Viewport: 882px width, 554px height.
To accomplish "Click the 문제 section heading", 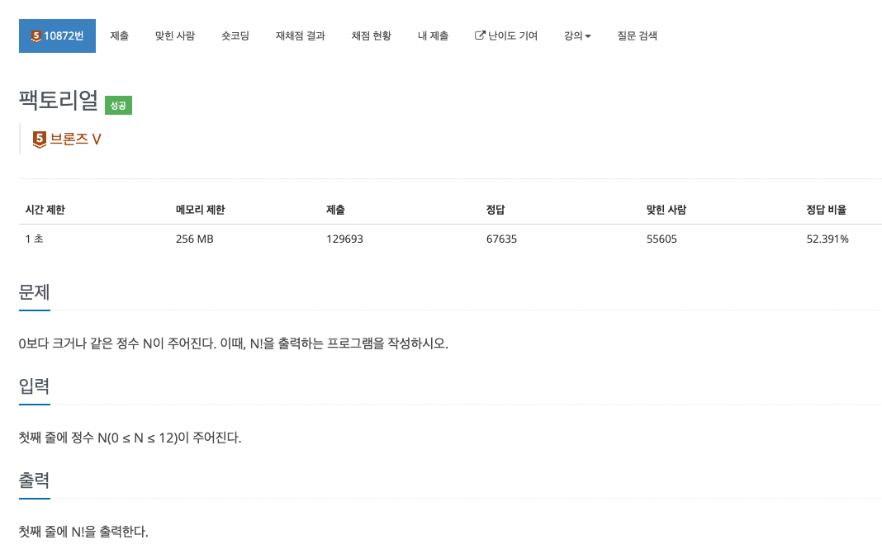I will [x=35, y=292].
